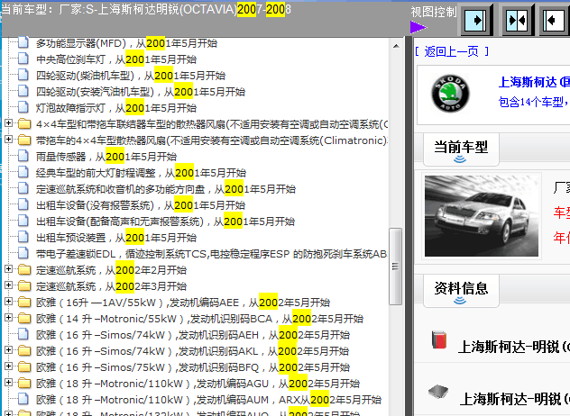570x416 pixels.
Task: Expand 欧雅 16升 Simos/75kW BFQ node
Action: pyautogui.click(x=8, y=366)
